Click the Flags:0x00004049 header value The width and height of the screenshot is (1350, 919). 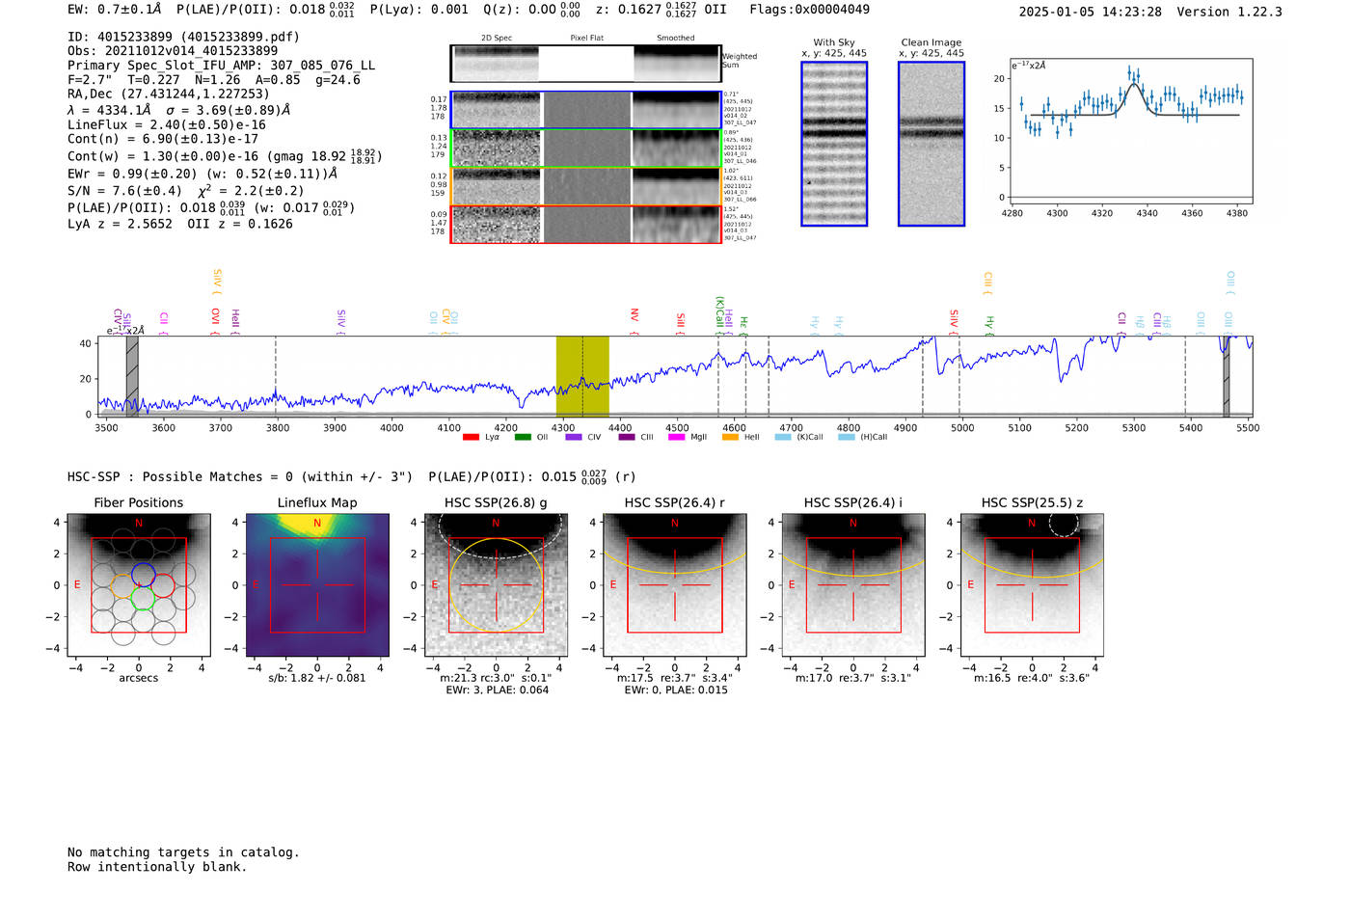[x=809, y=10]
